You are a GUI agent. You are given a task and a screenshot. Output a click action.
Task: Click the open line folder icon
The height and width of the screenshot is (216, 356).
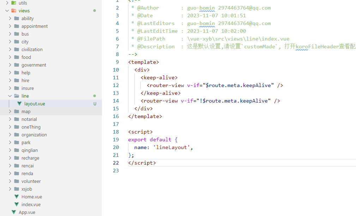(x=17, y=96)
